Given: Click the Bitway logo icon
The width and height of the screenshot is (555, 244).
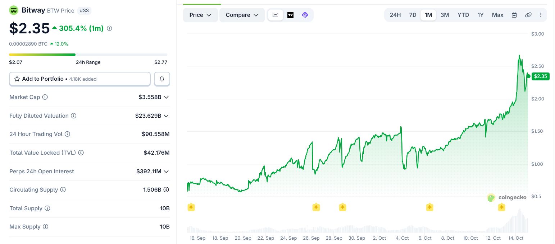Looking at the screenshot, I should tap(14, 10).
